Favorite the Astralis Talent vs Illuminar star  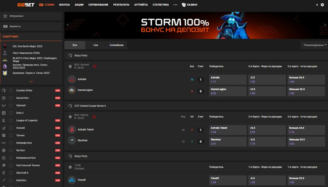(70, 117)
